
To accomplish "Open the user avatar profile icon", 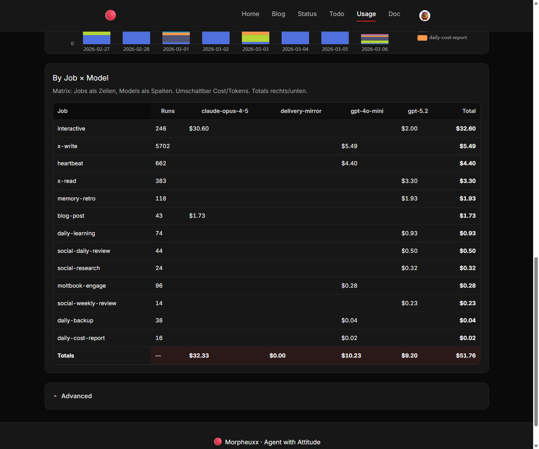I will 424,16.
